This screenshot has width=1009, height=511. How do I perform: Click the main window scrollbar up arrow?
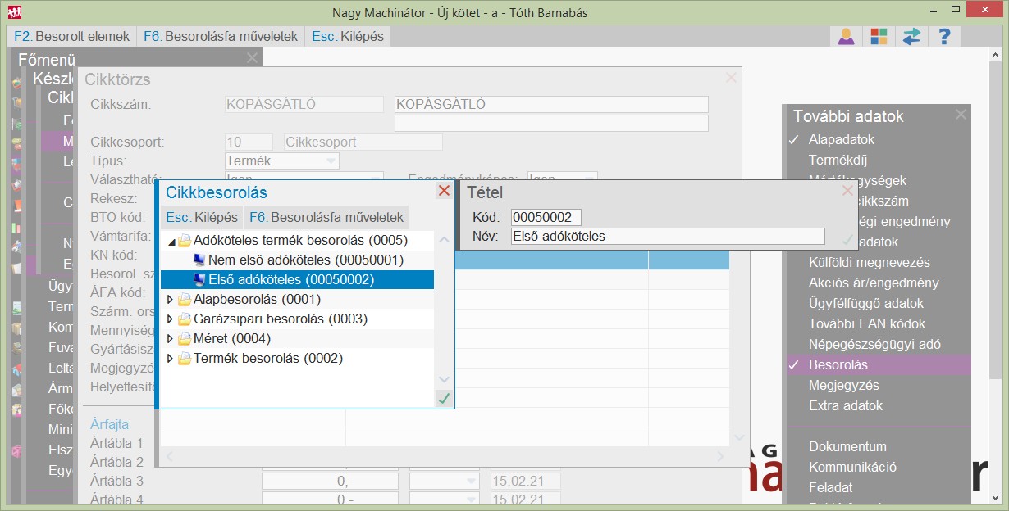click(994, 56)
